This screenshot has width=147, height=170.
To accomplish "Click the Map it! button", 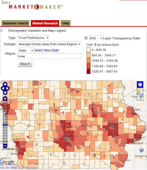I will (x=25, y=64).
